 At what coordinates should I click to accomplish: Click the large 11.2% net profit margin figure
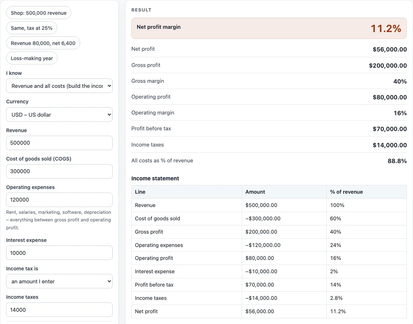click(x=386, y=28)
